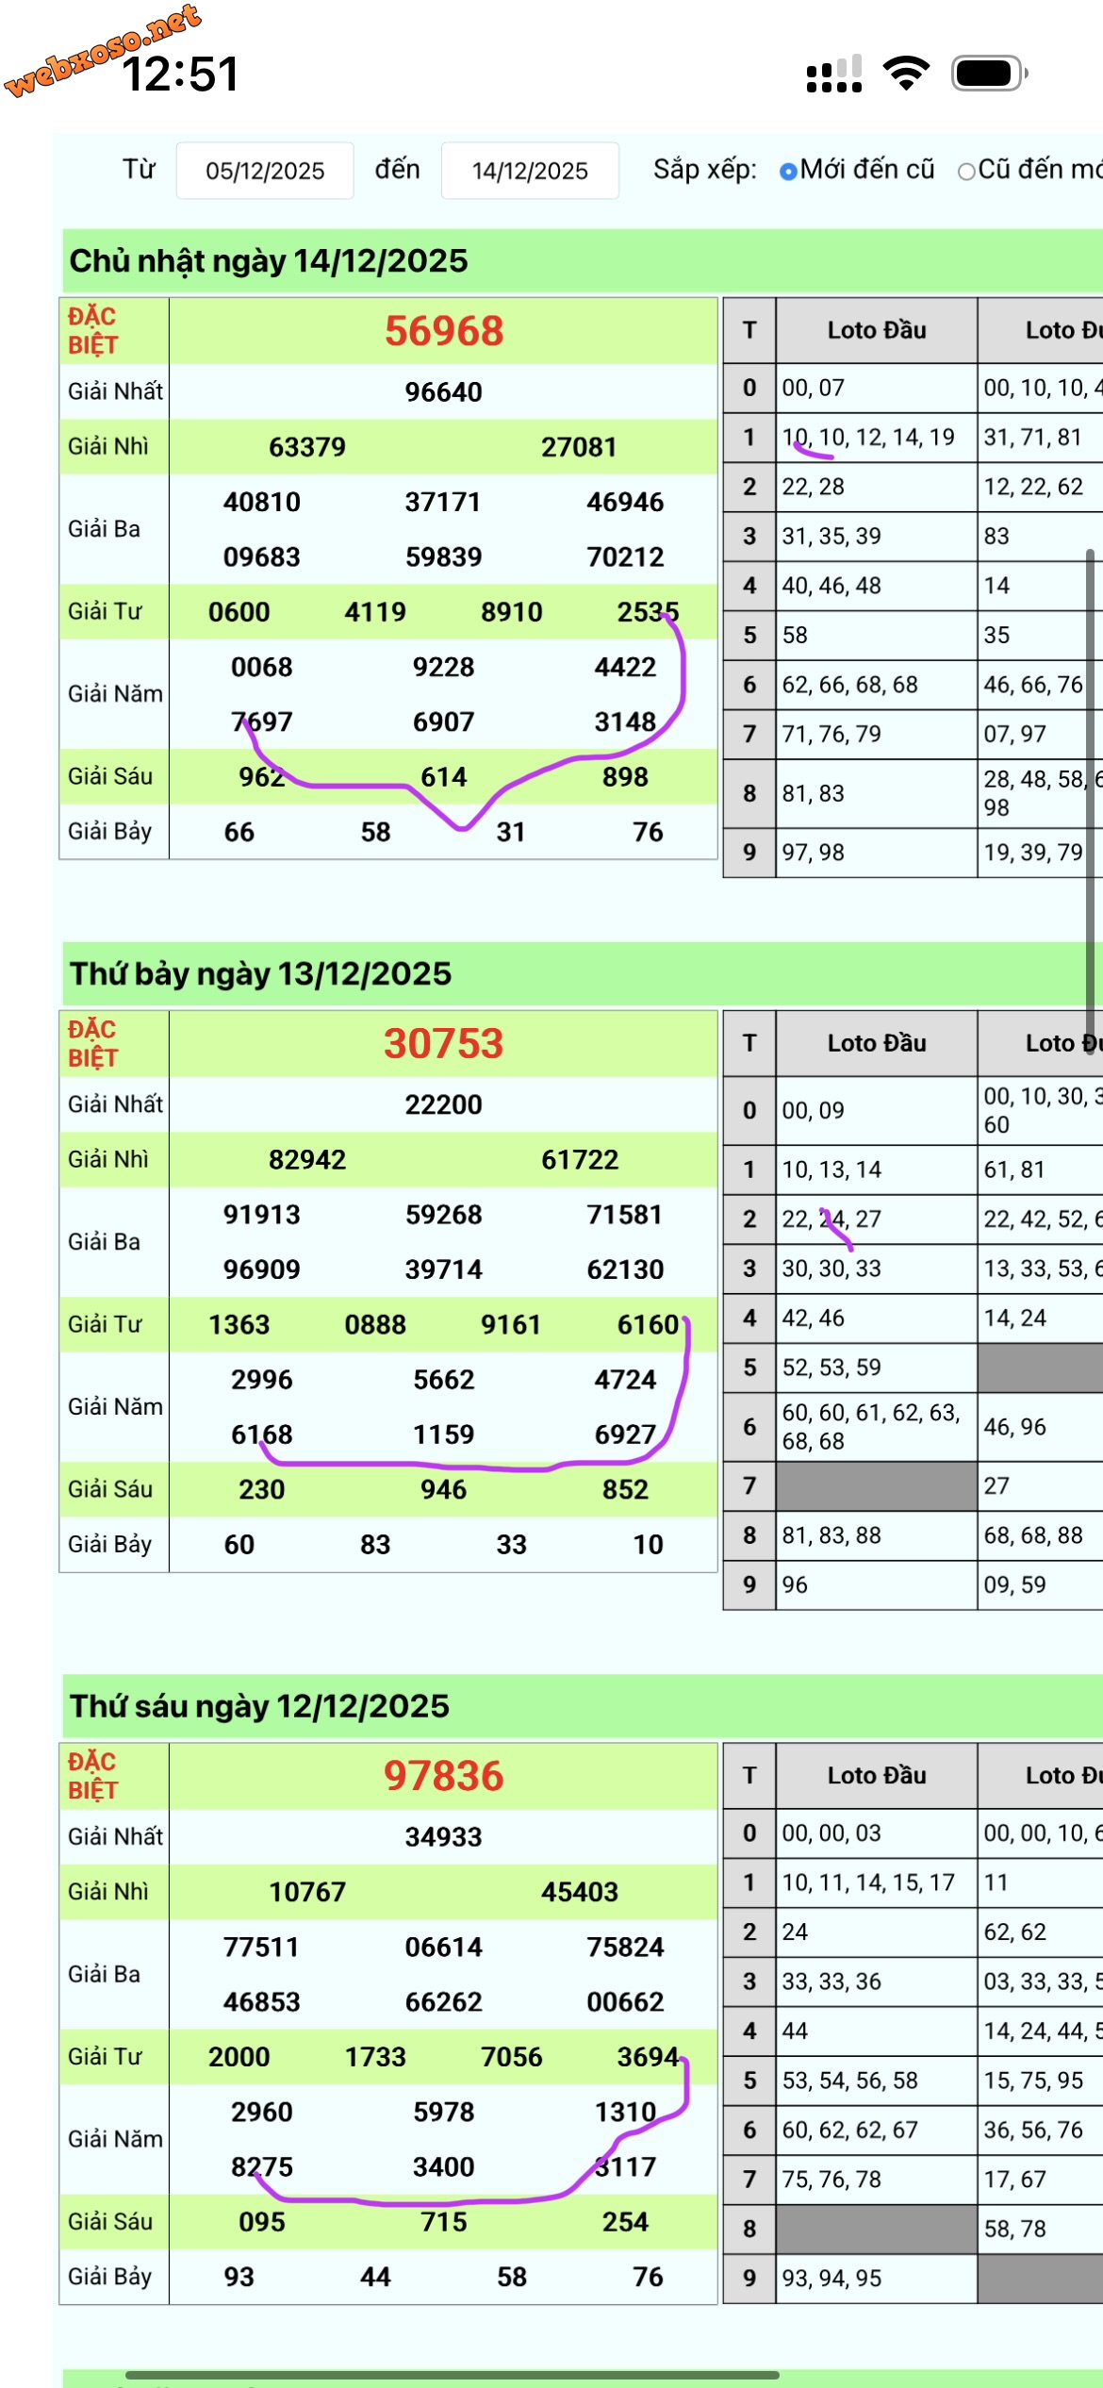Open the 'Từ' start date field 05/12/2025
The height and width of the screenshot is (2388, 1103).
coord(265,171)
